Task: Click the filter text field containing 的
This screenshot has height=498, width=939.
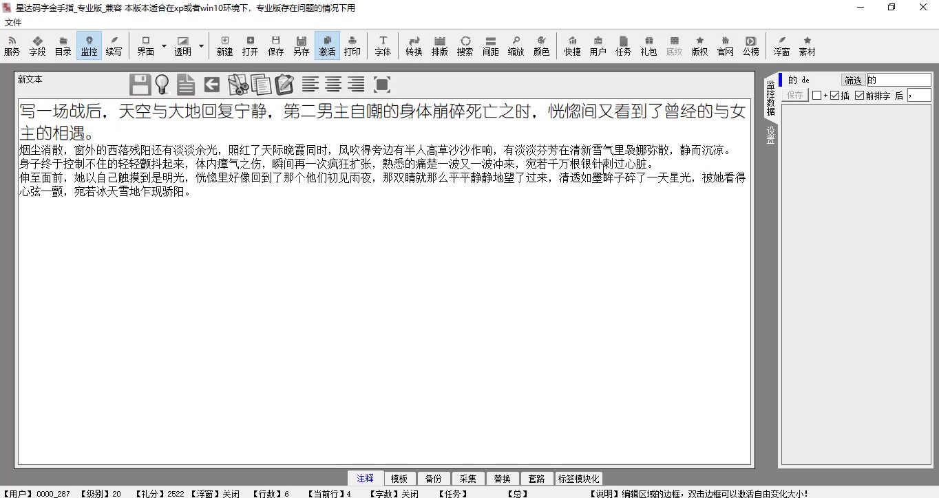Action: tap(898, 80)
